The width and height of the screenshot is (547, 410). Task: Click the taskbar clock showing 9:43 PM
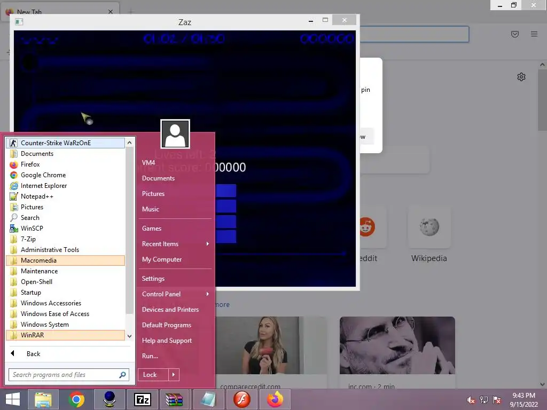pyautogui.click(x=523, y=400)
